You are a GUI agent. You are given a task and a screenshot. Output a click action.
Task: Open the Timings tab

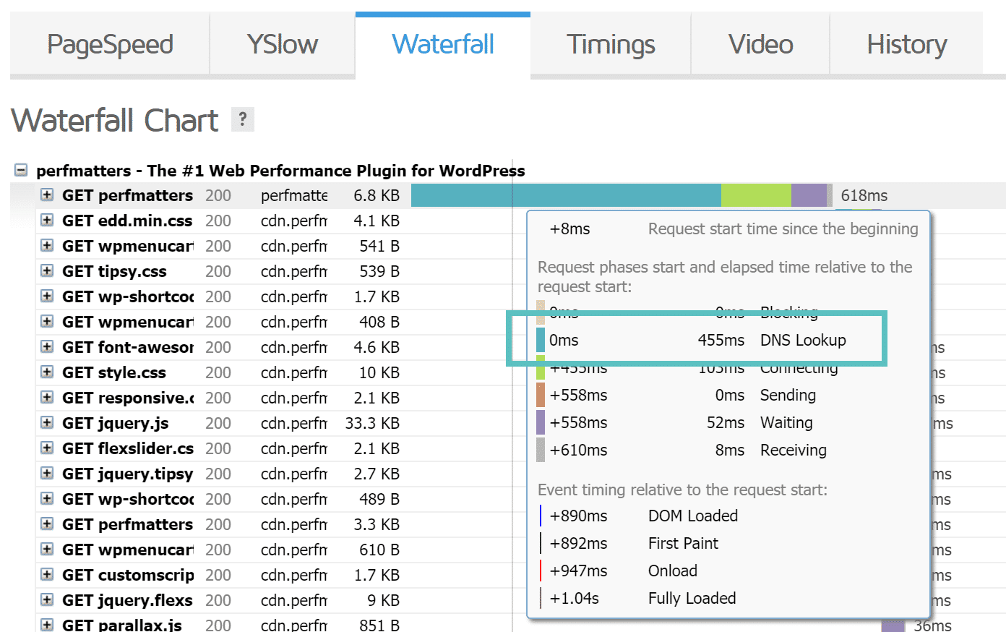[611, 43]
